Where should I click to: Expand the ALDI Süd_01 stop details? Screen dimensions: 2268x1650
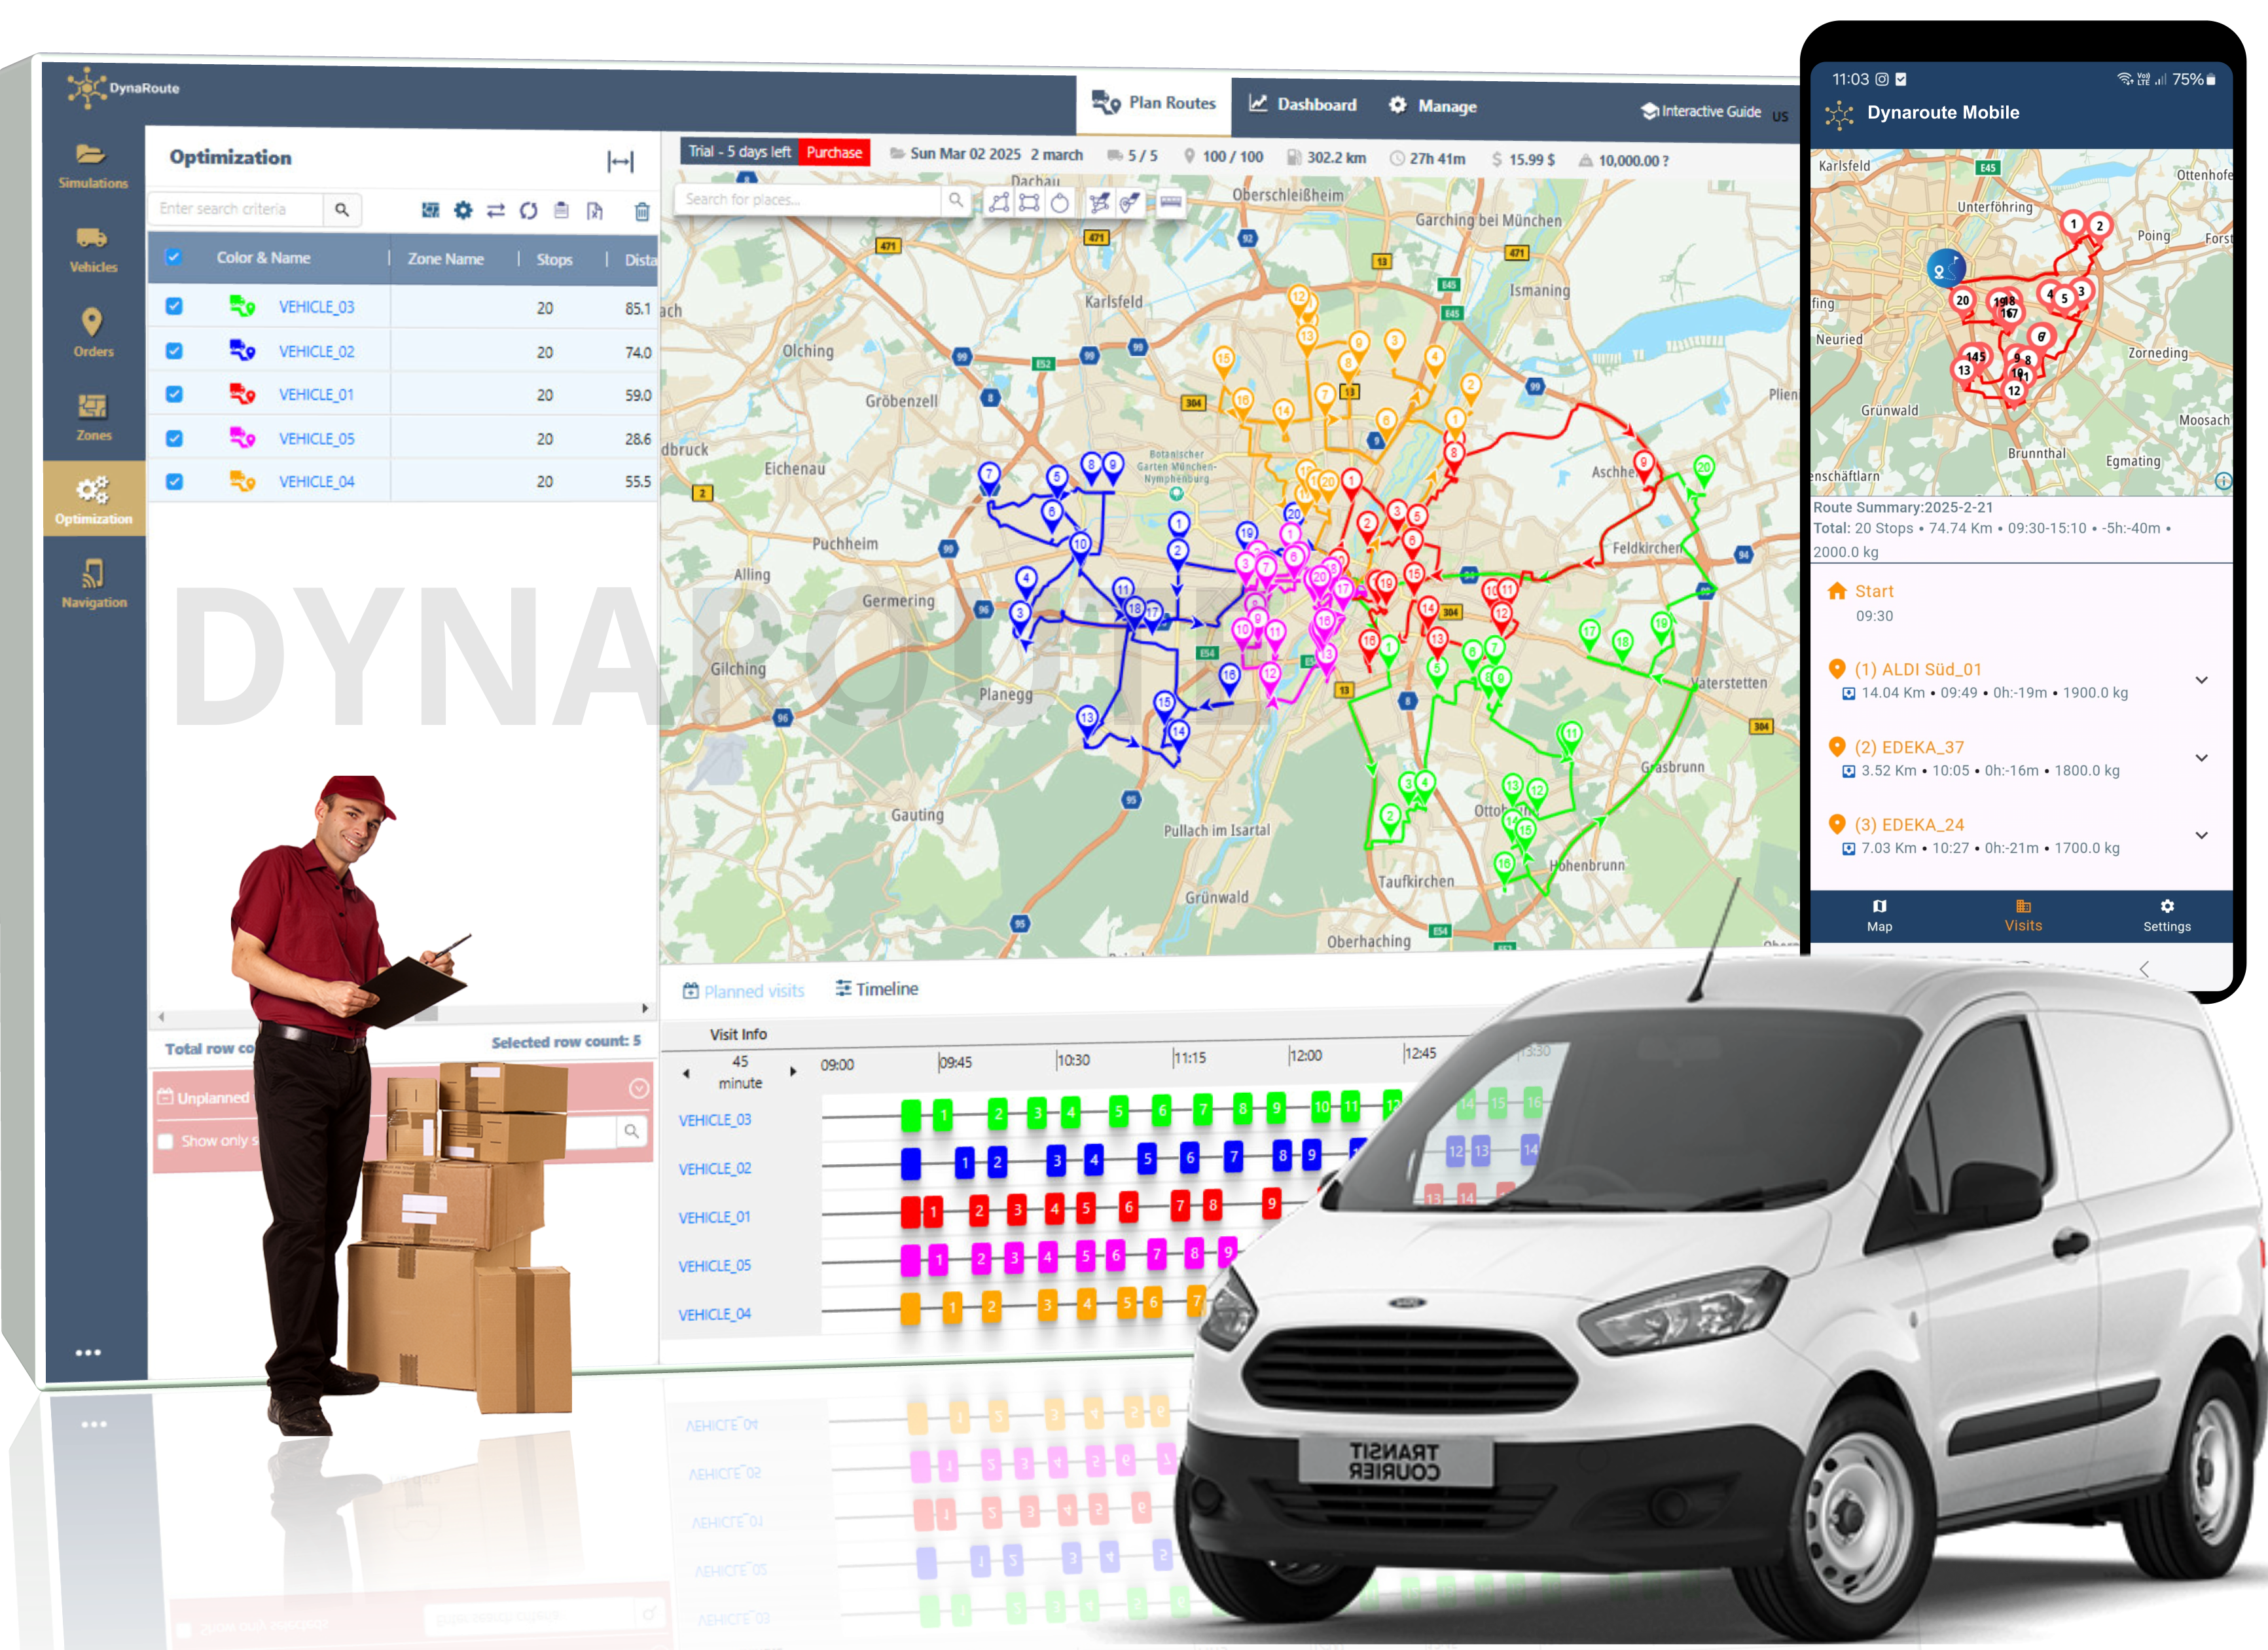(2201, 680)
